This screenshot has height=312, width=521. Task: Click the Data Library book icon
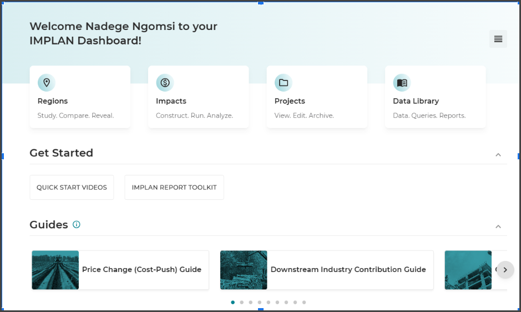pos(402,83)
